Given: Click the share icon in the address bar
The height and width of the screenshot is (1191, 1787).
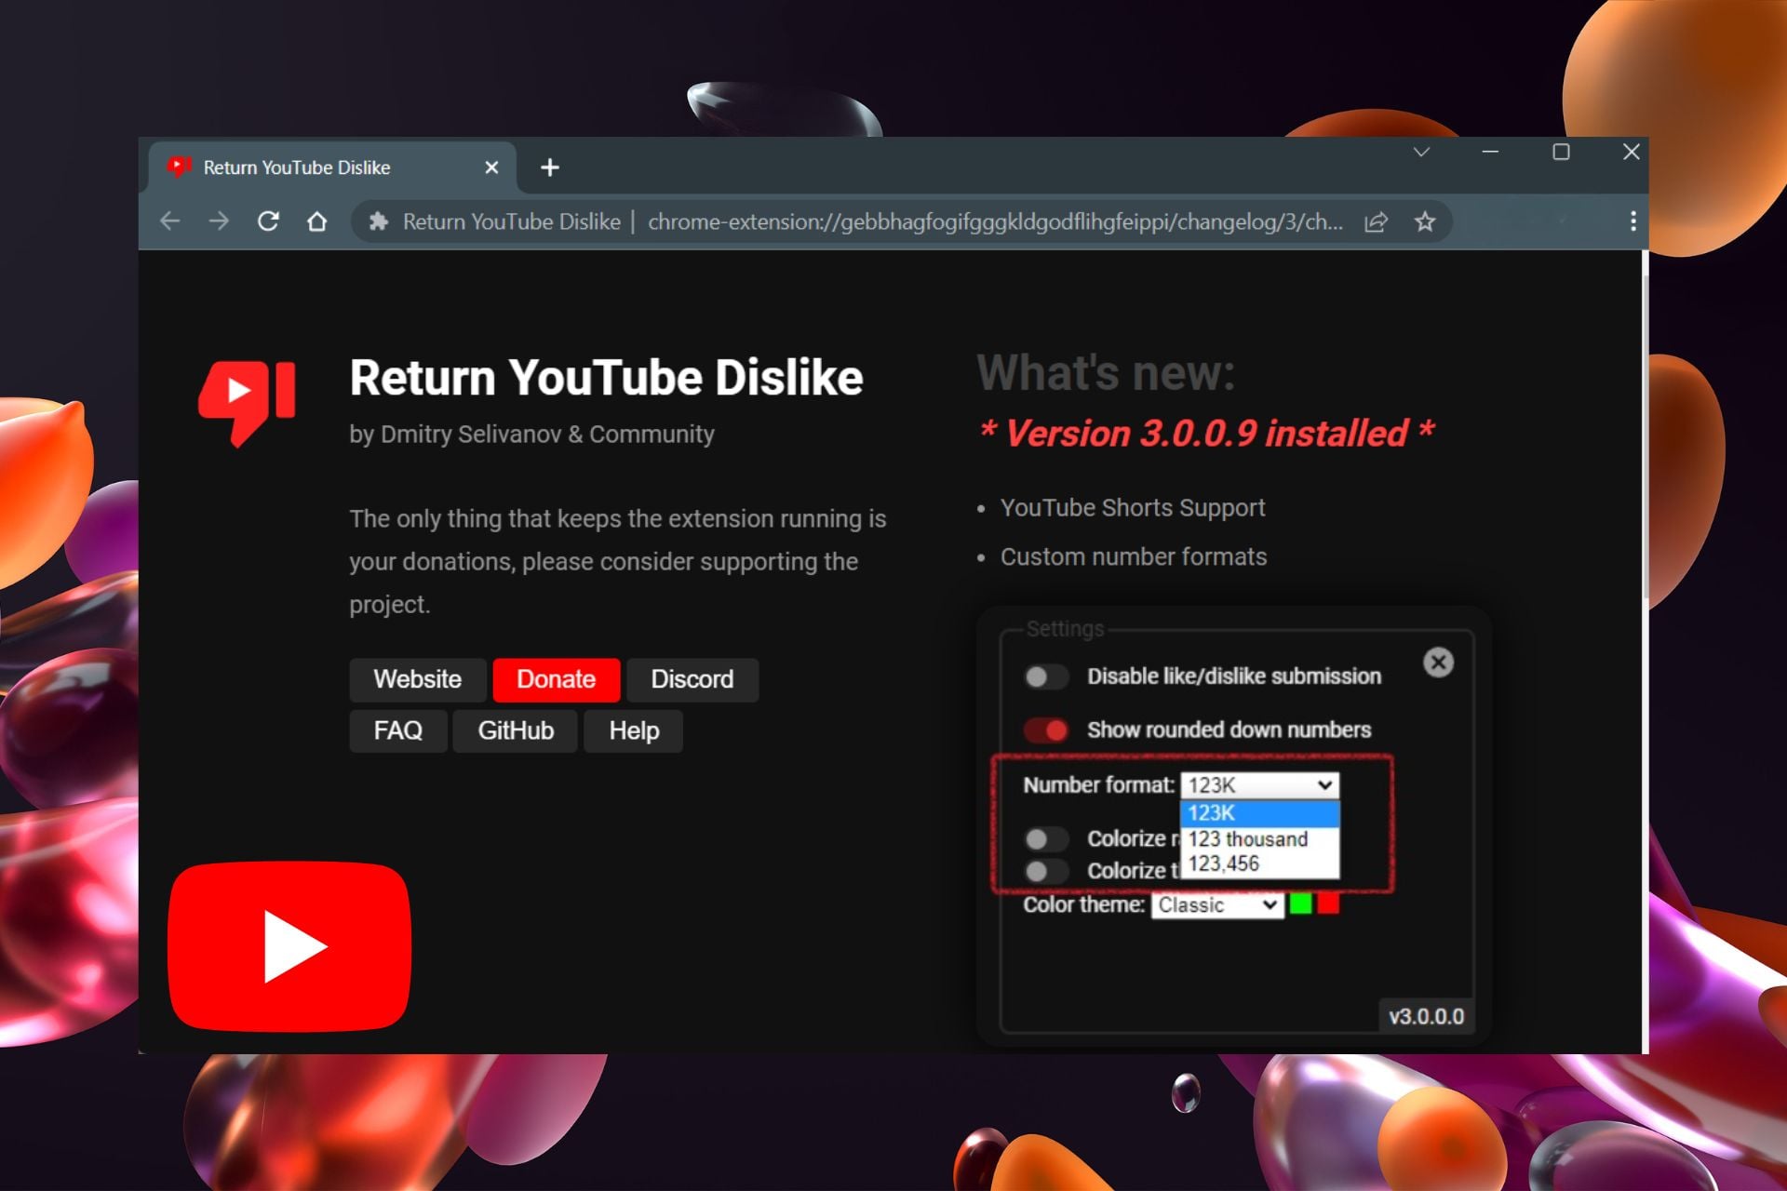Looking at the screenshot, I should click(1376, 221).
